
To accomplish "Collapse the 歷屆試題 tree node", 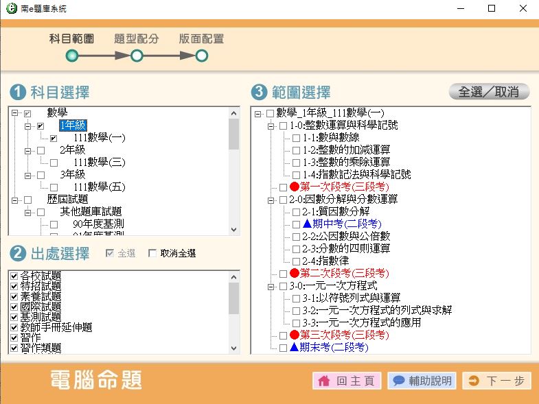I will click(x=14, y=200).
